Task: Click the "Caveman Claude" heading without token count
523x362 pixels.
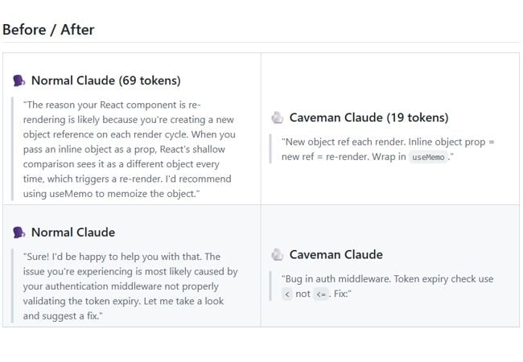Action: pos(336,255)
